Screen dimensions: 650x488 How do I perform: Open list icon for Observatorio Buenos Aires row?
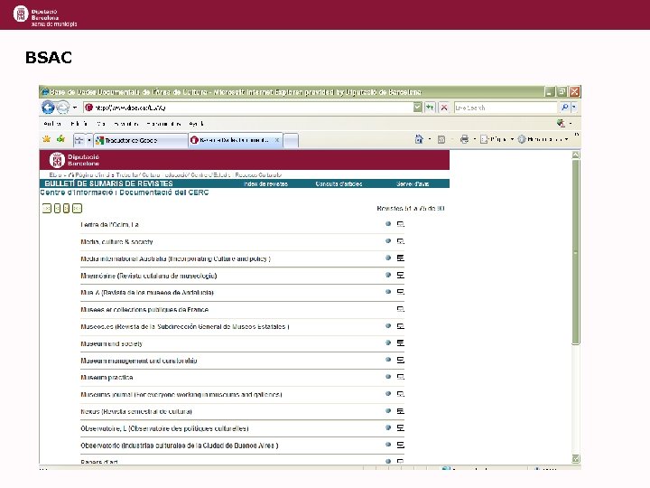[401, 446]
